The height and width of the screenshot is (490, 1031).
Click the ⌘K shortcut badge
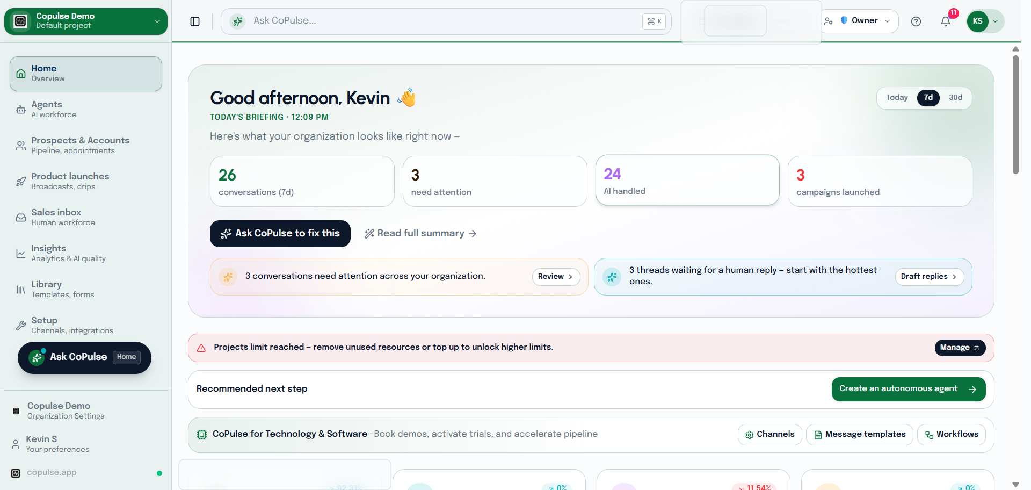654,21
